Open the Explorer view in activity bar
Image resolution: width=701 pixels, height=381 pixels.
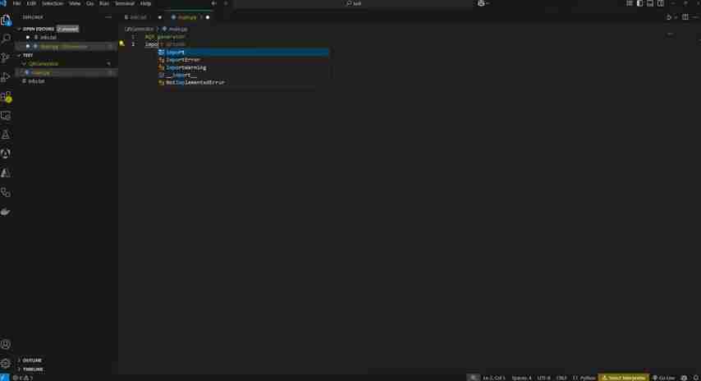click(x=6, y=20)
